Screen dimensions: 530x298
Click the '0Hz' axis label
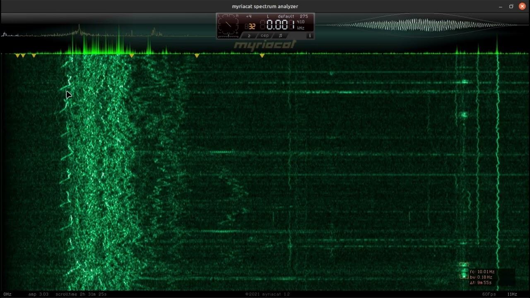click(7, 294)
